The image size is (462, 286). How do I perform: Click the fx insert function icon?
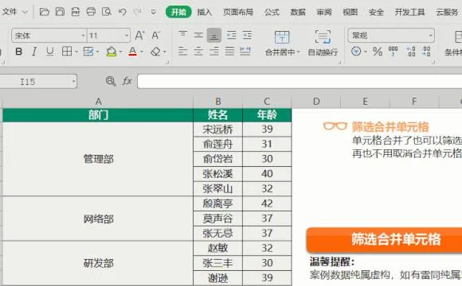127,81
